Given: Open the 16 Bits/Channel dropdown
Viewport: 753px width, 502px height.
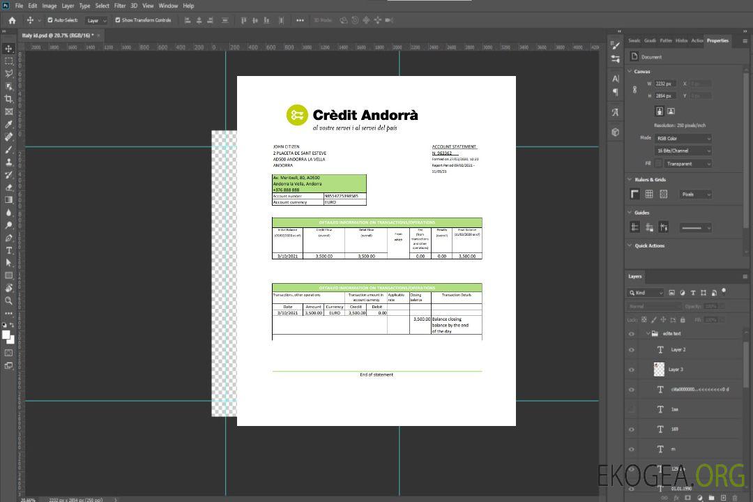Looking at the screenshot, I should click(683, 151).
